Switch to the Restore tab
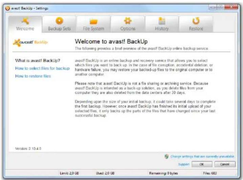 point(196,24)
